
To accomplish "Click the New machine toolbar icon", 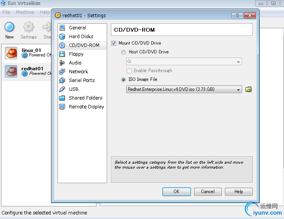I will (x=9, y=27).
